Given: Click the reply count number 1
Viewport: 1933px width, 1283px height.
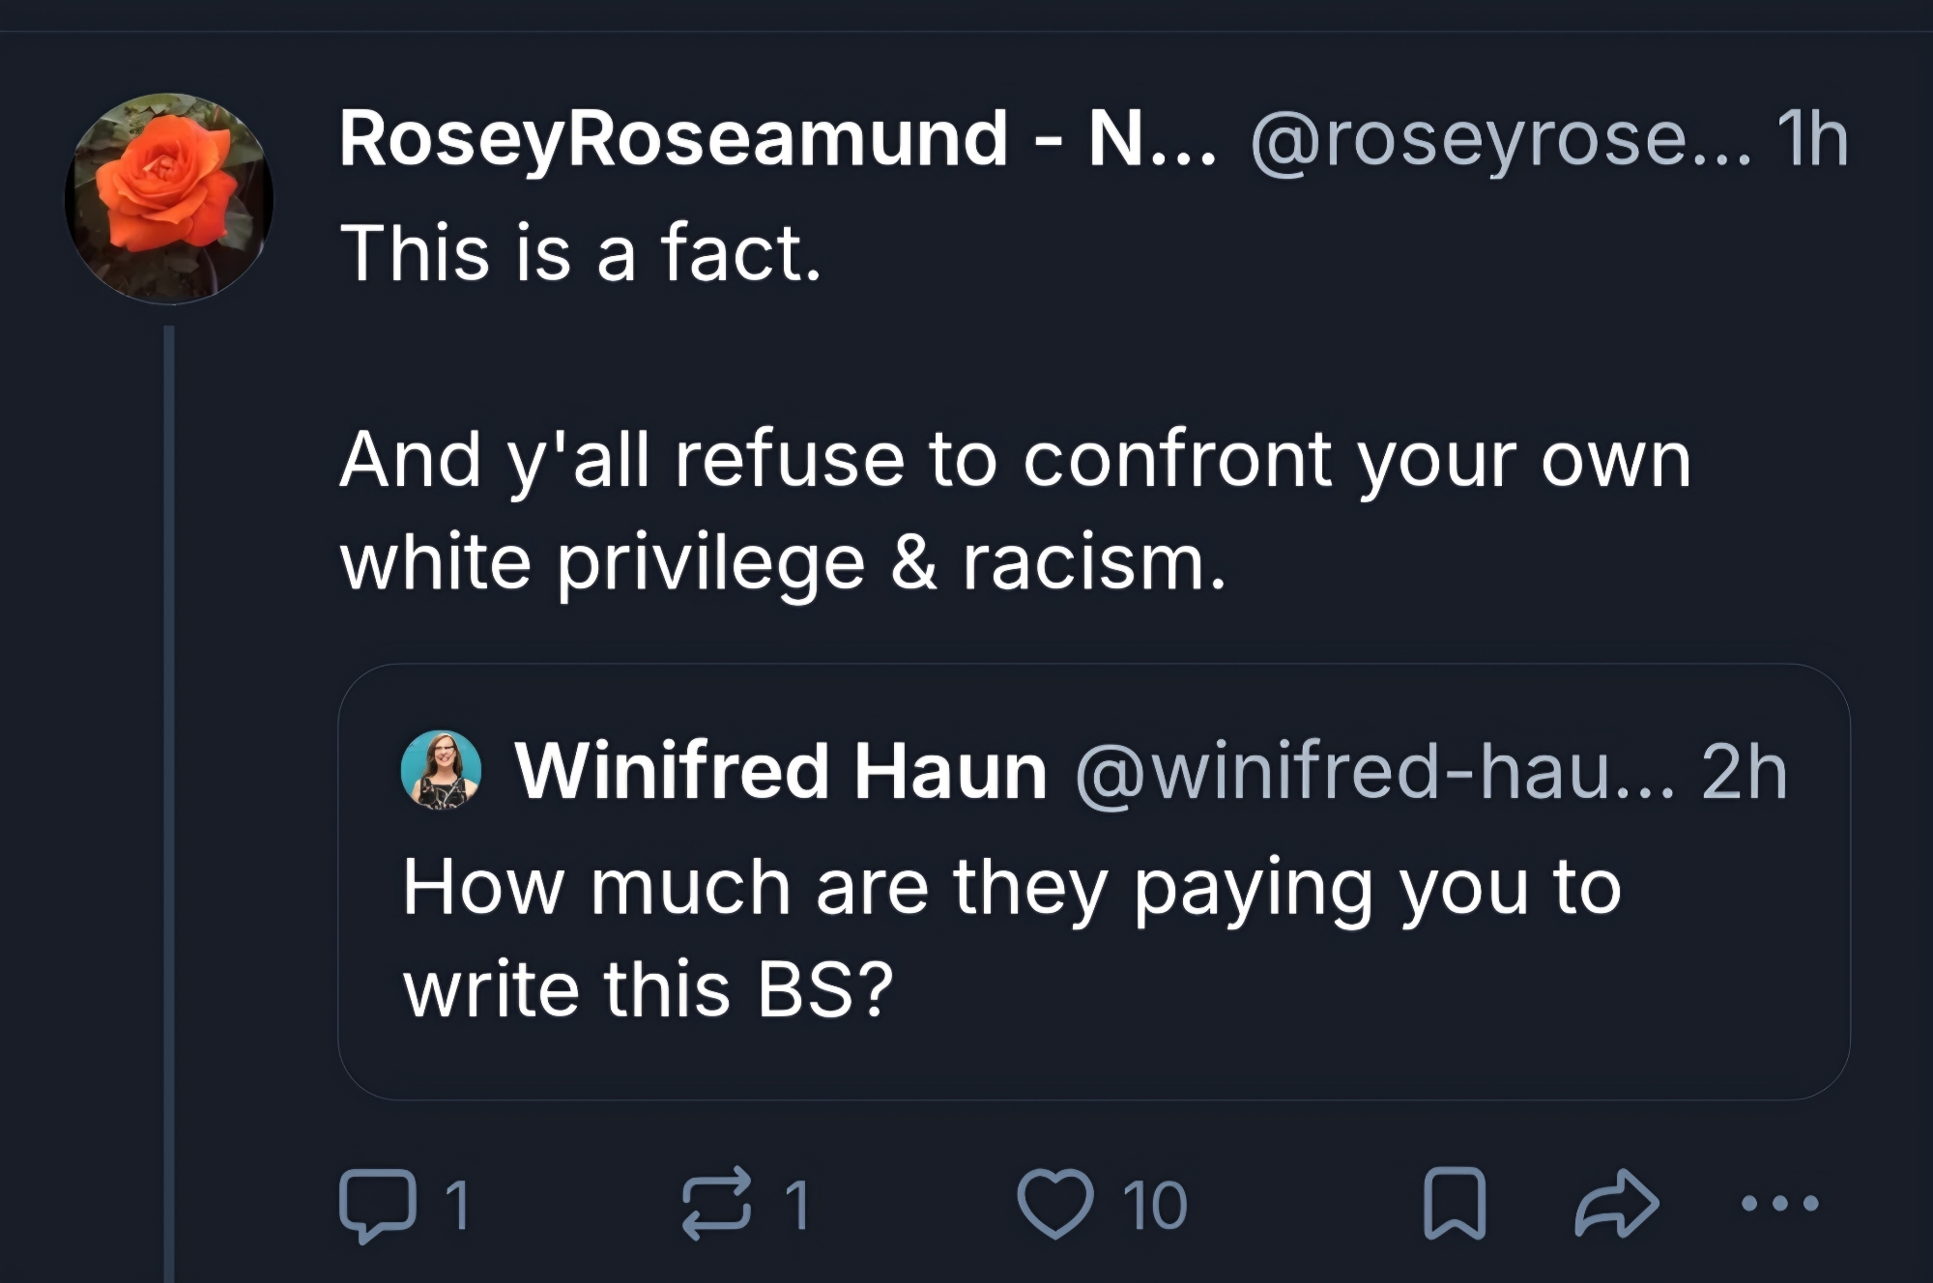Looking at the screenshot, I should [x=458, y=1205].
